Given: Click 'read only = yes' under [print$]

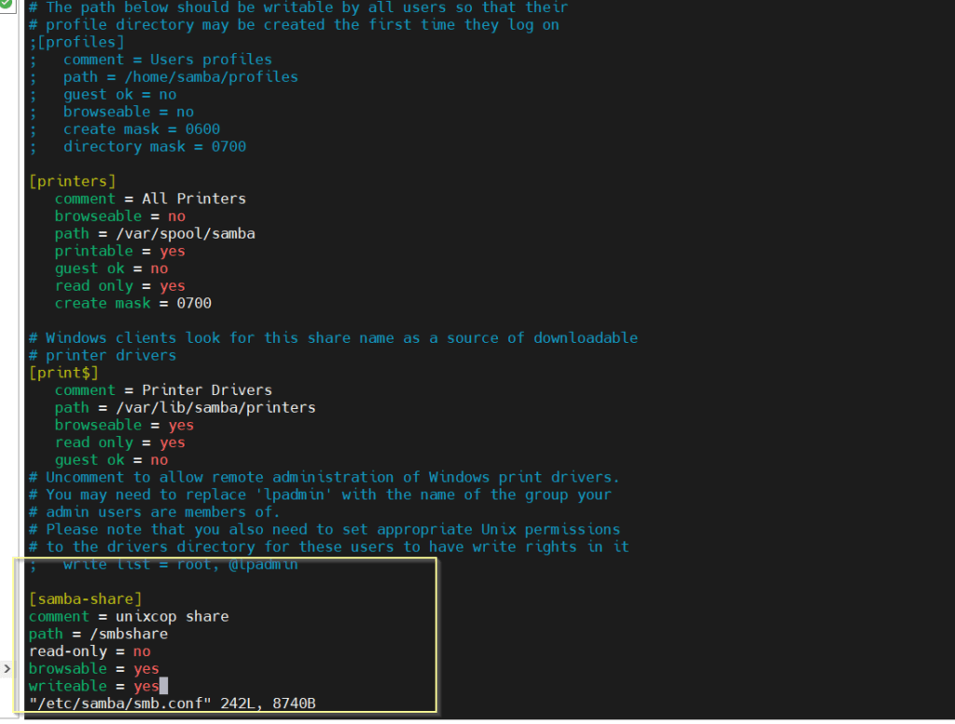Looking at the screenshot, I should click(120, 443).
